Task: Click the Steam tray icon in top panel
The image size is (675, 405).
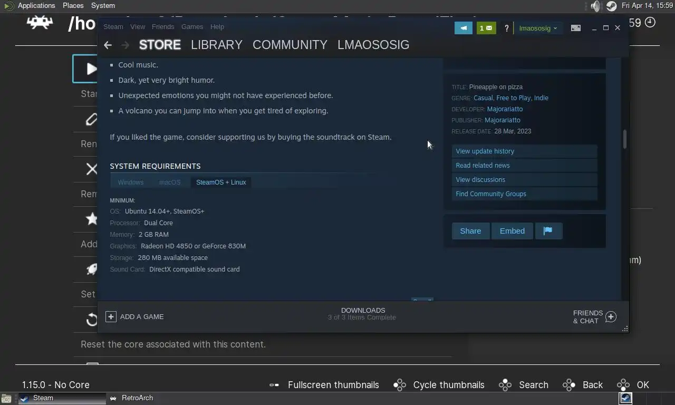Action: click(612, 6)
